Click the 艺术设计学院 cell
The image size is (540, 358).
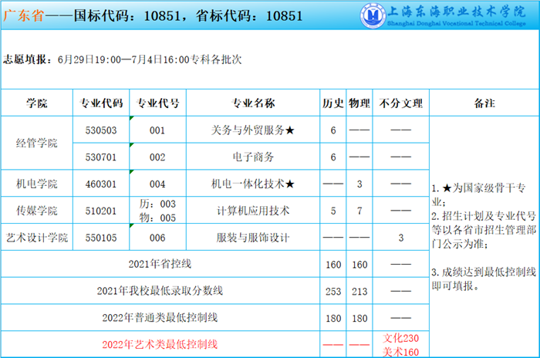click(x=36, y=238)
